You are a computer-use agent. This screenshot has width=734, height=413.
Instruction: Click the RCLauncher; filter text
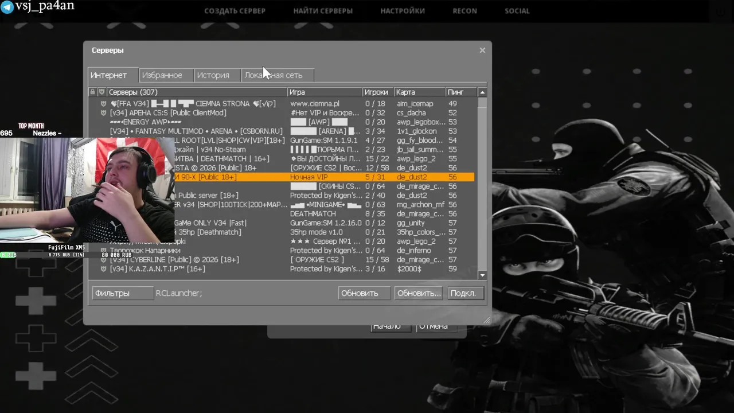pyautogui.click(x=179, y=293)
